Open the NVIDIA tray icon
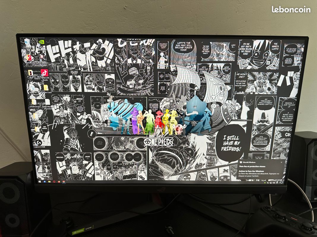317x237 pixels. (x=265, y=183)
